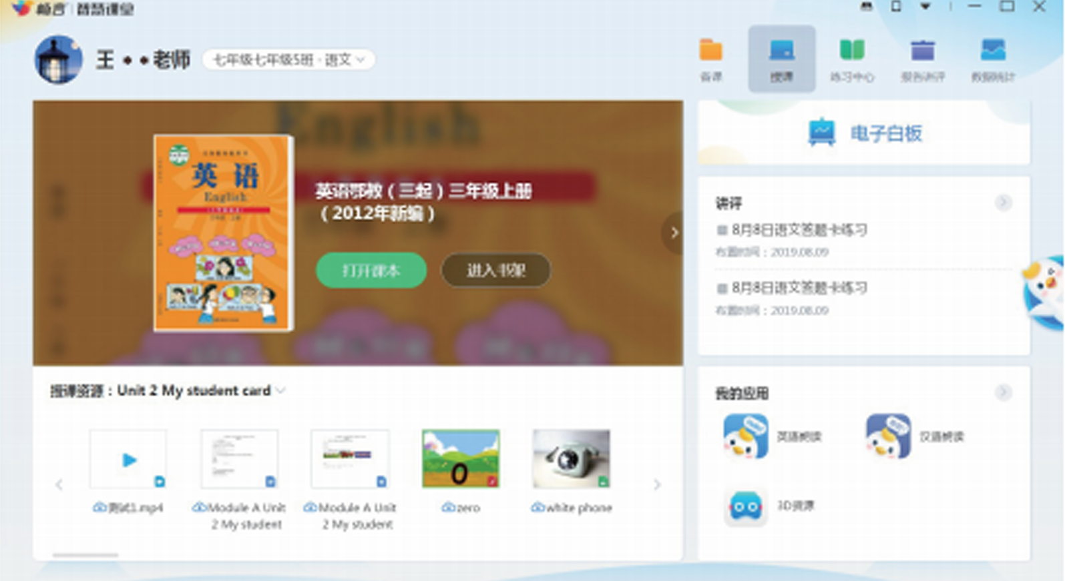1065x581 pixels.
Task: Click the teacher profile avatar
Action: [59, 59]
